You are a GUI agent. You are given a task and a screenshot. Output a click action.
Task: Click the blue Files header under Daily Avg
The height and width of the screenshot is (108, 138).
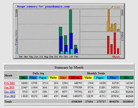click(33, 78)
